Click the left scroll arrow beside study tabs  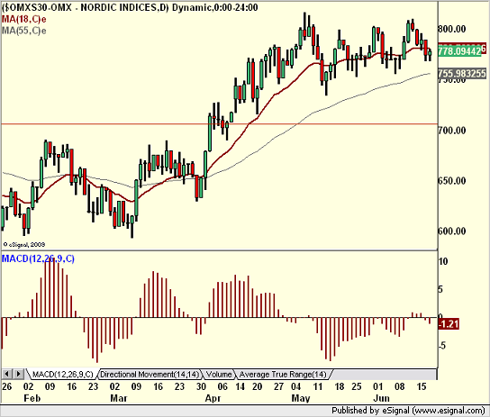click(7, 374)
